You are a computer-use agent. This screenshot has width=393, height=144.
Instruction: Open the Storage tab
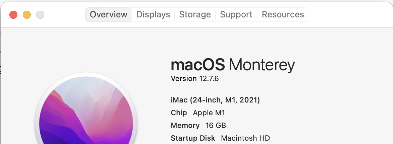tap(195, 15)
